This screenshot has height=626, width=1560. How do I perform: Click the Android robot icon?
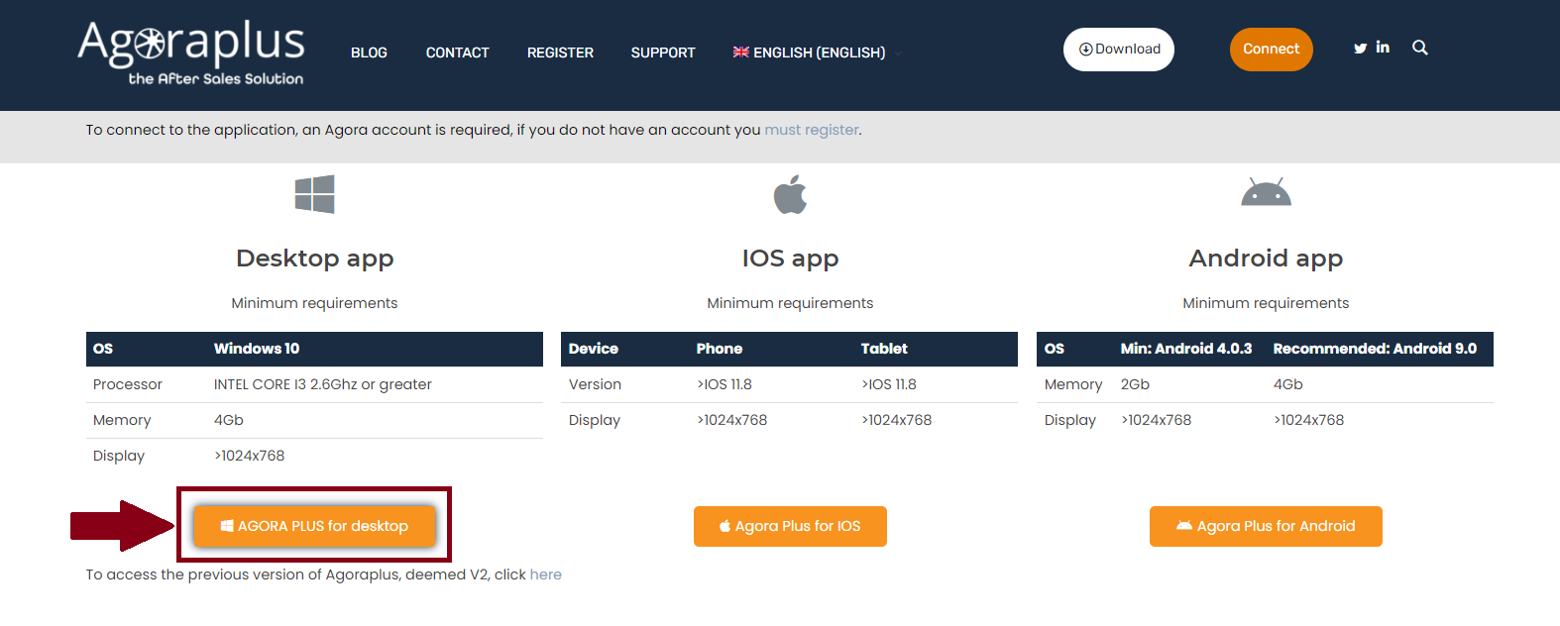pyautogui.click(x=1266, y=192)
